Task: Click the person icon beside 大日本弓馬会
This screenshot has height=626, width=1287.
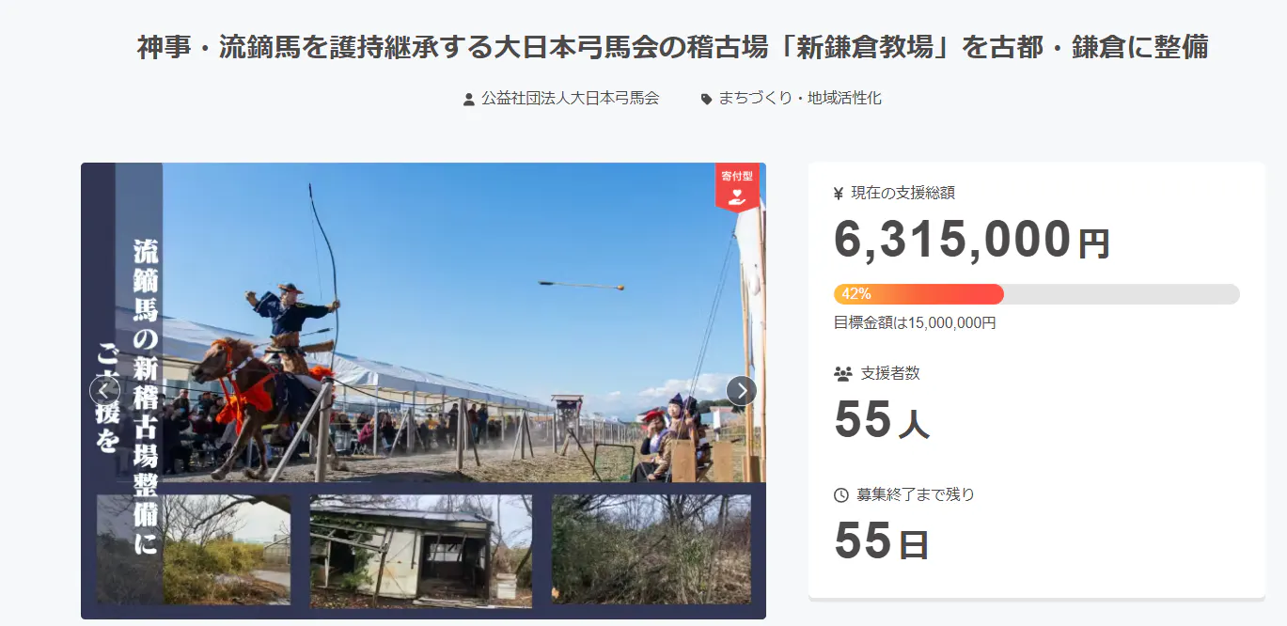Action: tap(469, 99)
